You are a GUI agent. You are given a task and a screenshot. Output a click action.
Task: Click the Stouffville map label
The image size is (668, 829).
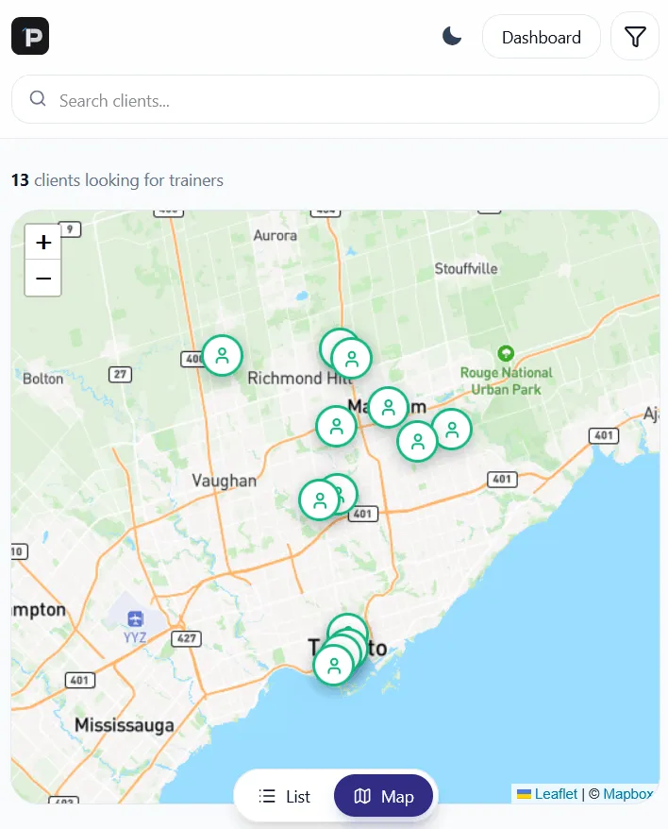click(466, 268)
